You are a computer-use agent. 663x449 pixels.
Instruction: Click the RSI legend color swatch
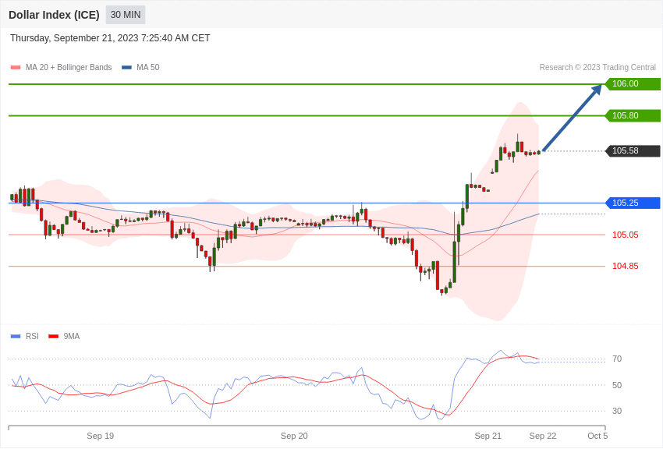pyautogui.click(x=16, y=336)
